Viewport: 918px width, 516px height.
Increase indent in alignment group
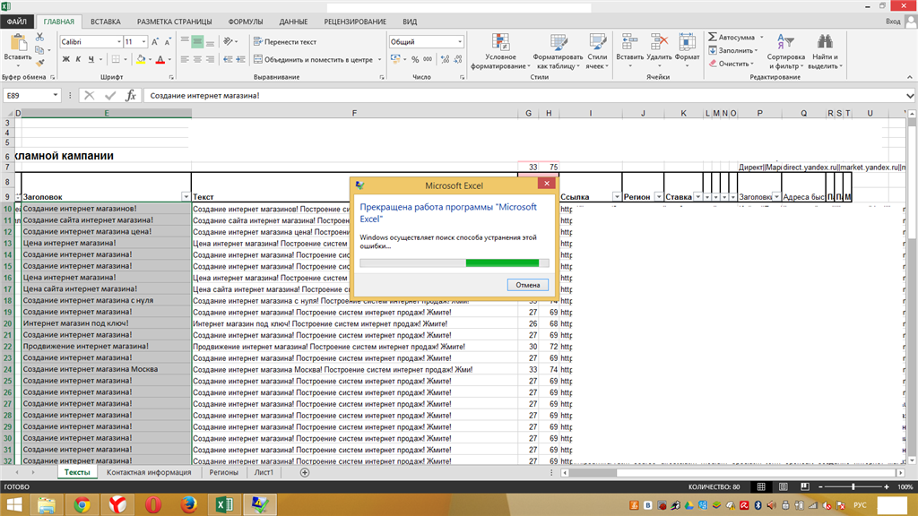[240, 59]
